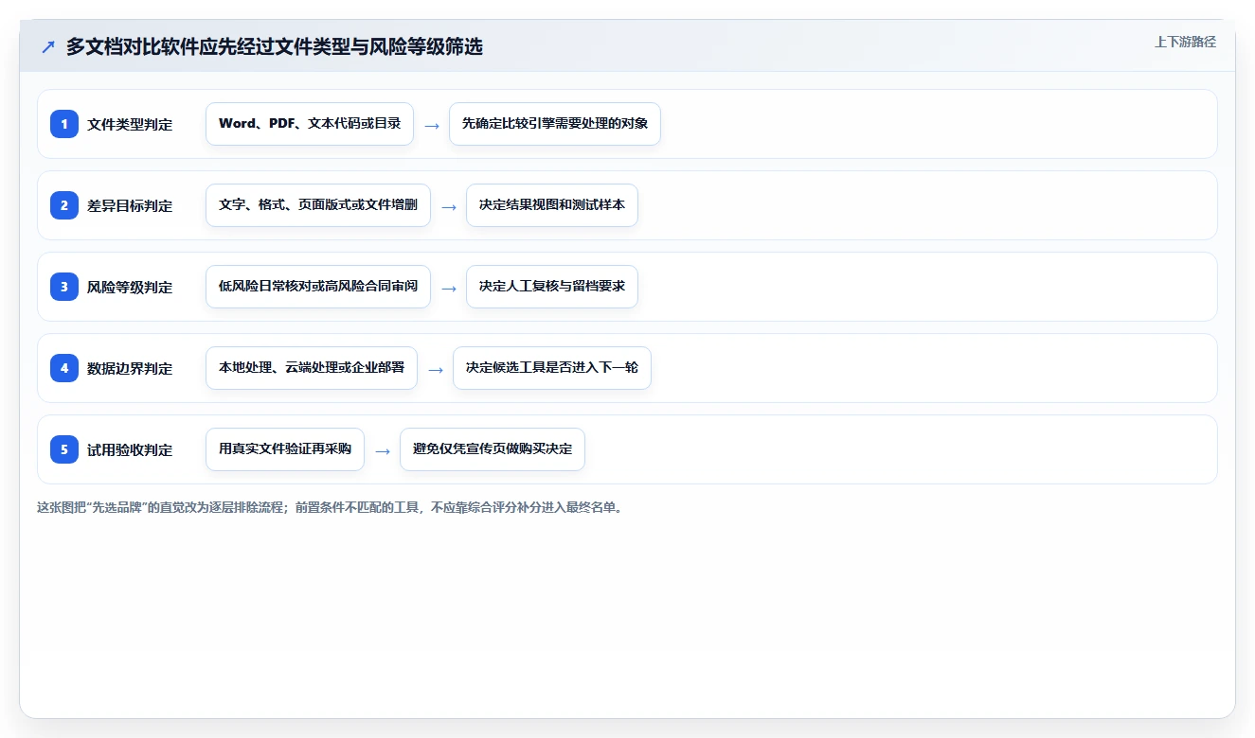Click the 先确定比较引擎需要处理的对象 box

tap(555, 123)
